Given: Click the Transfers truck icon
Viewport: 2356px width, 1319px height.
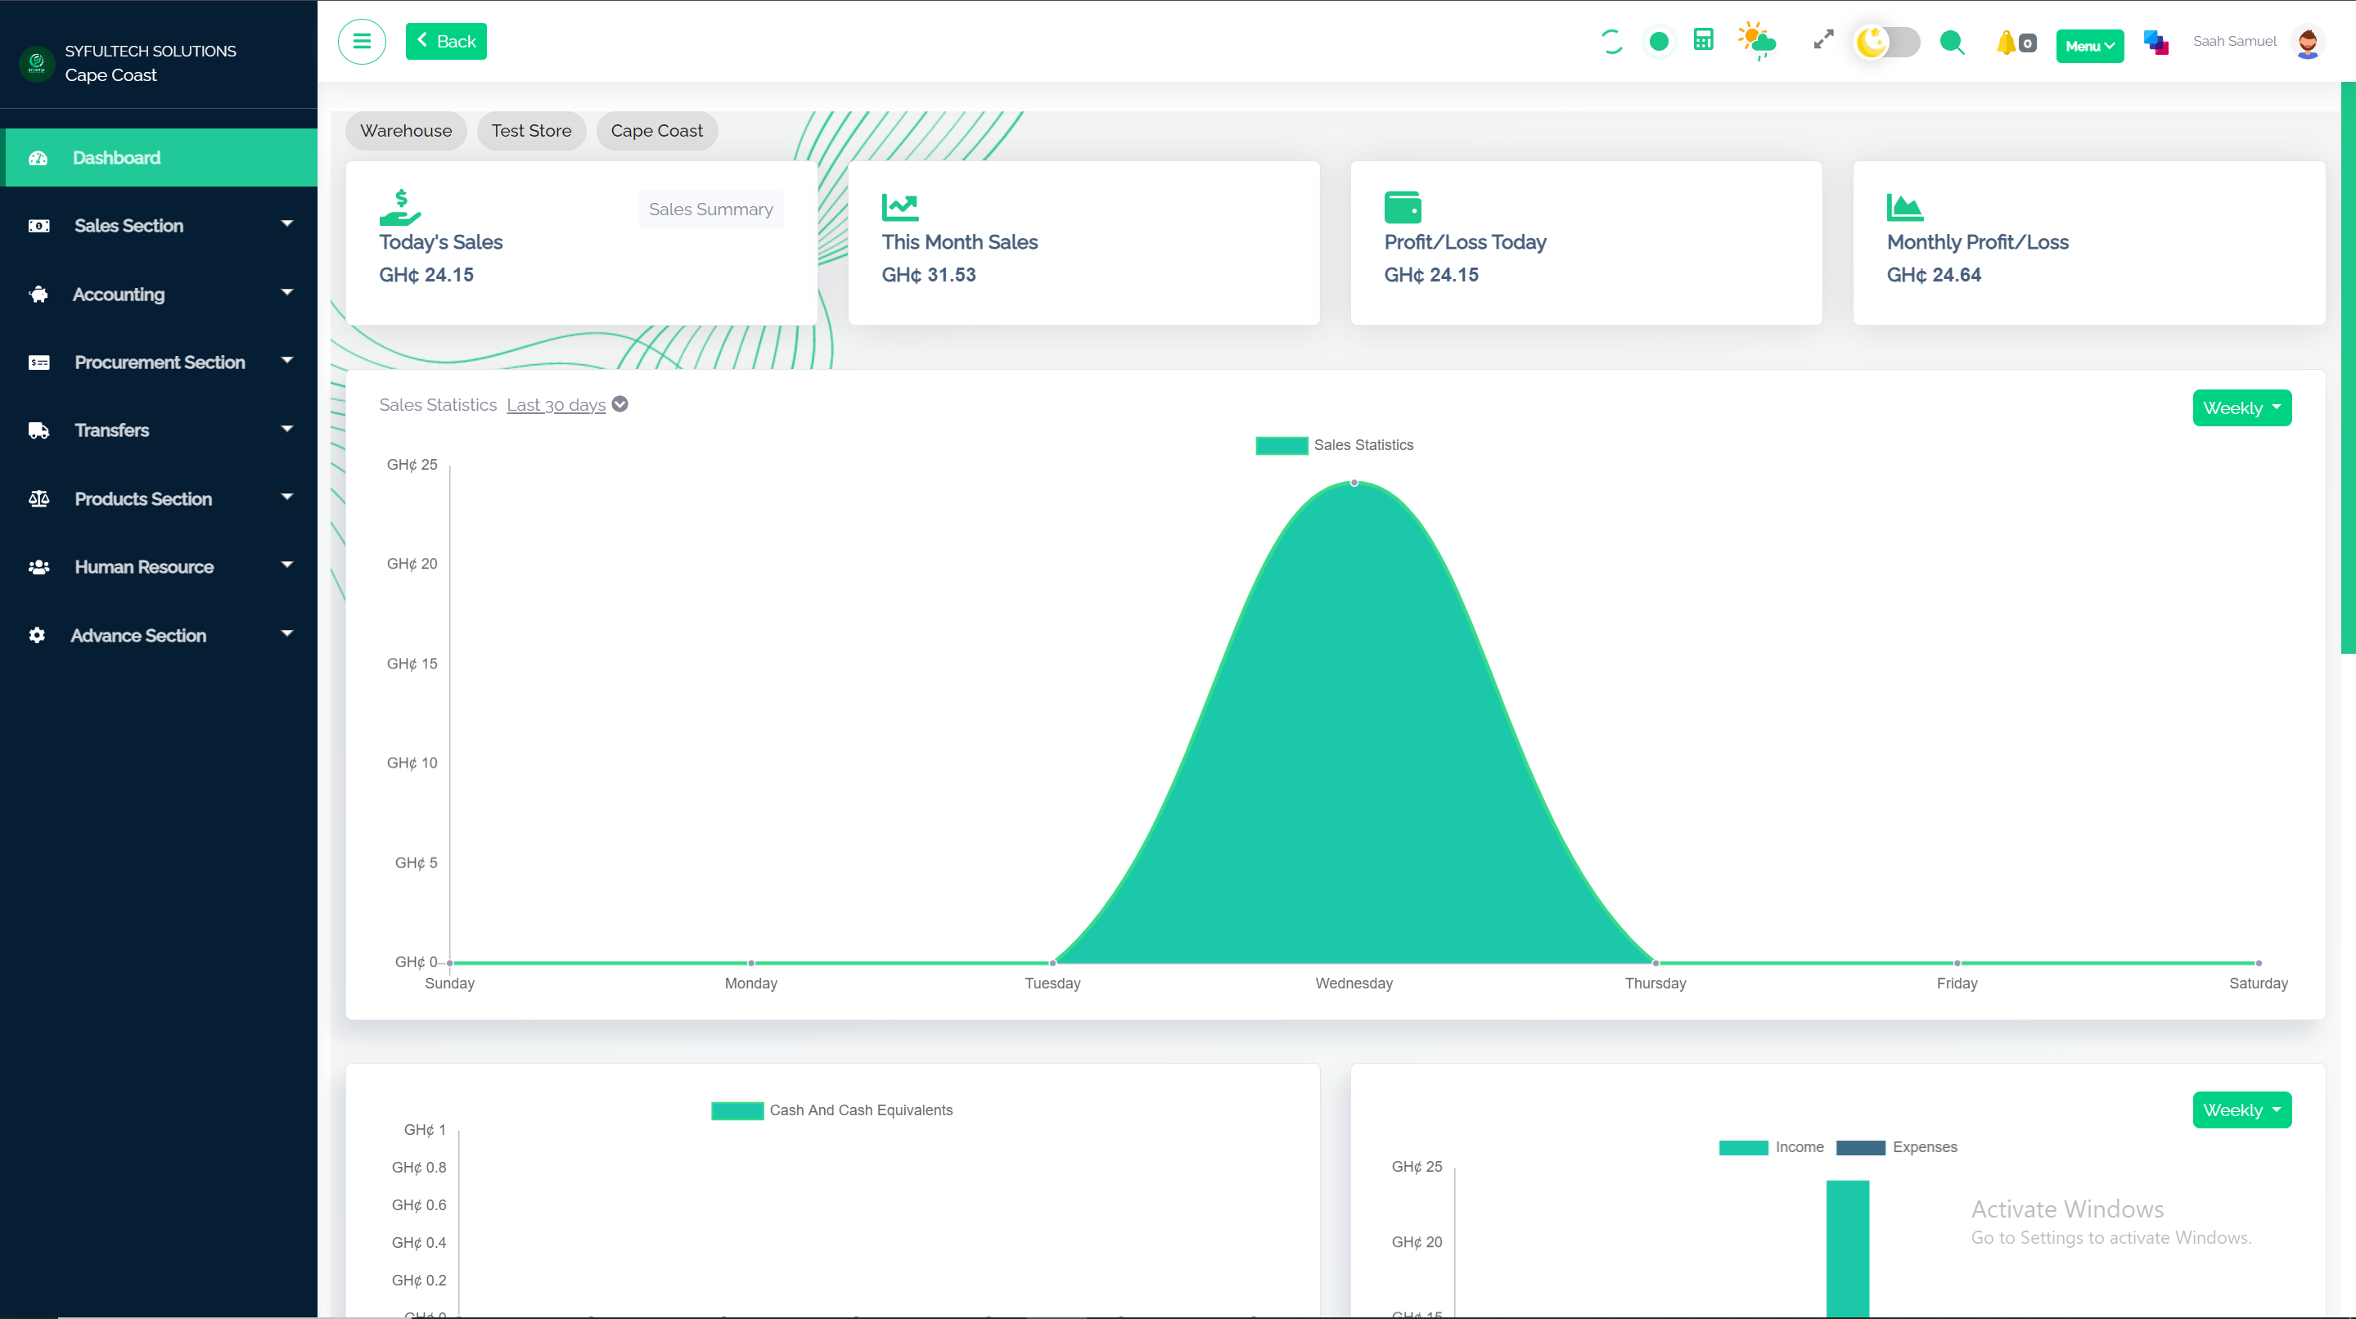Looking at the screenshot, I should [x=38, y=431].
